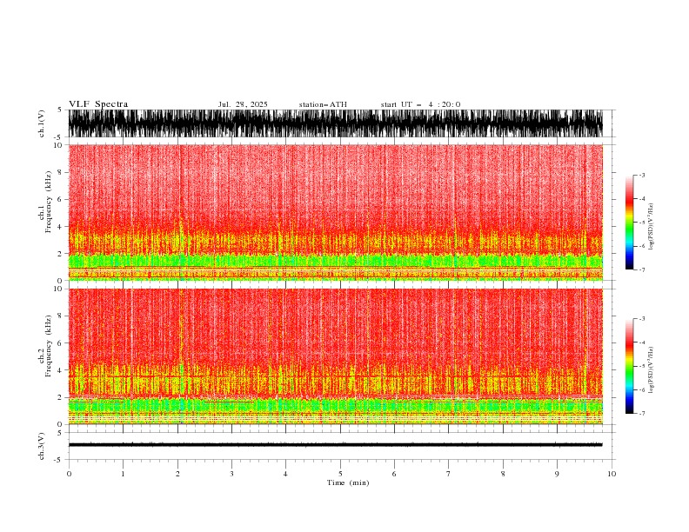Click the ch.1 spectrogram panel
This screenshot has height=532, width=689.
tap(336, 212)
